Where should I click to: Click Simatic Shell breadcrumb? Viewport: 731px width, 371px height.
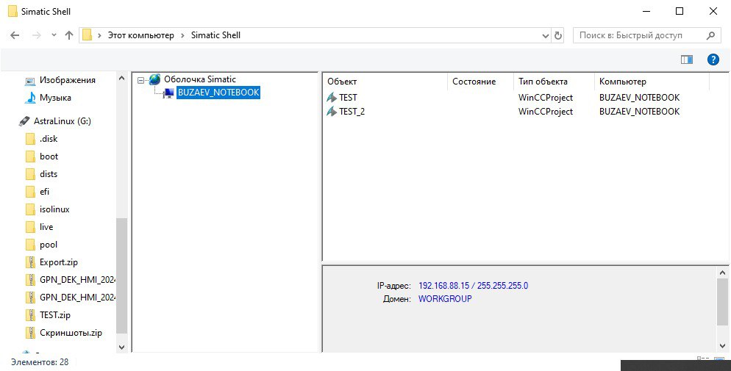216,35
